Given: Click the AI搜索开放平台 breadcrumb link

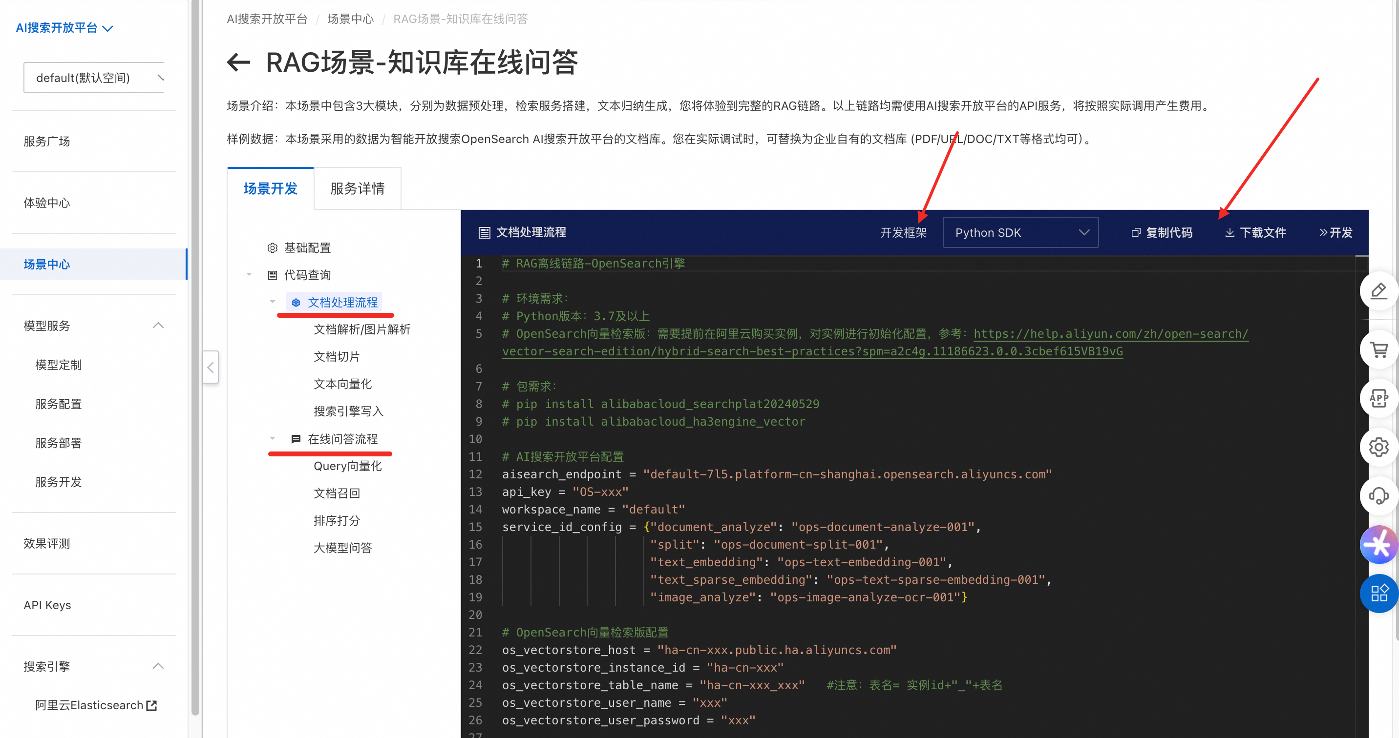Looking at the screenshot, I should 267,20.
